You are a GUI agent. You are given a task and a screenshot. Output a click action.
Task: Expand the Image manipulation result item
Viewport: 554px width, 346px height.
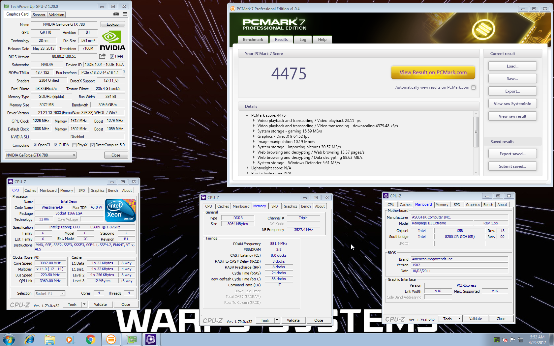254,142
